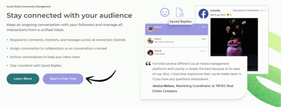
Task: Click the Facebook logo icon
Action: [x=203, y=14]
